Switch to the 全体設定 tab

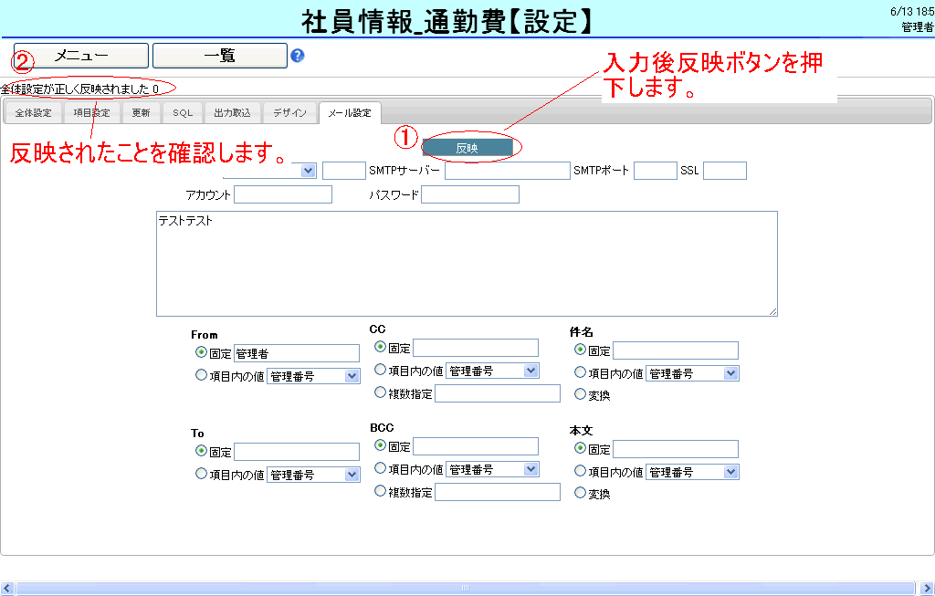click(x=34, y=113)
